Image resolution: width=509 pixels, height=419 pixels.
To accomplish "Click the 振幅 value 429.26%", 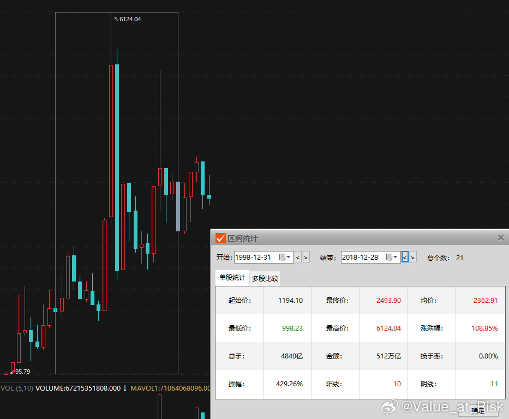I will pyautogui.click(x=289, y=384).
